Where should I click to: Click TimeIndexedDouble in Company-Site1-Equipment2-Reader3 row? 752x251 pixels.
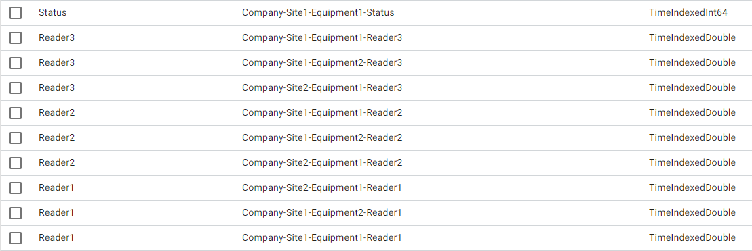click(692, 63)
